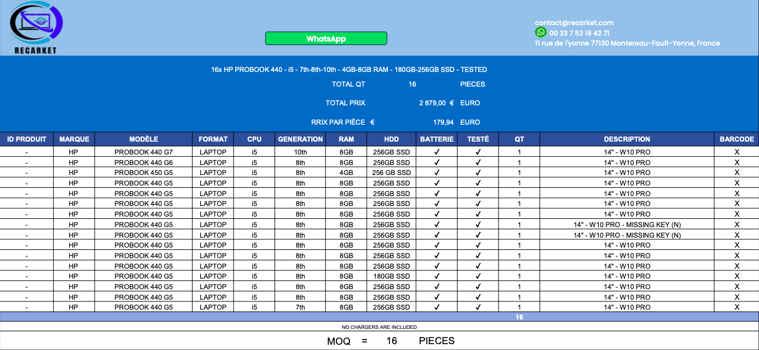Click the TESTÉ checkmark in the PROBOOK 440 G6 row
Image resolution: width=759 pixels, height=350 pixels.
pos(478,163)
